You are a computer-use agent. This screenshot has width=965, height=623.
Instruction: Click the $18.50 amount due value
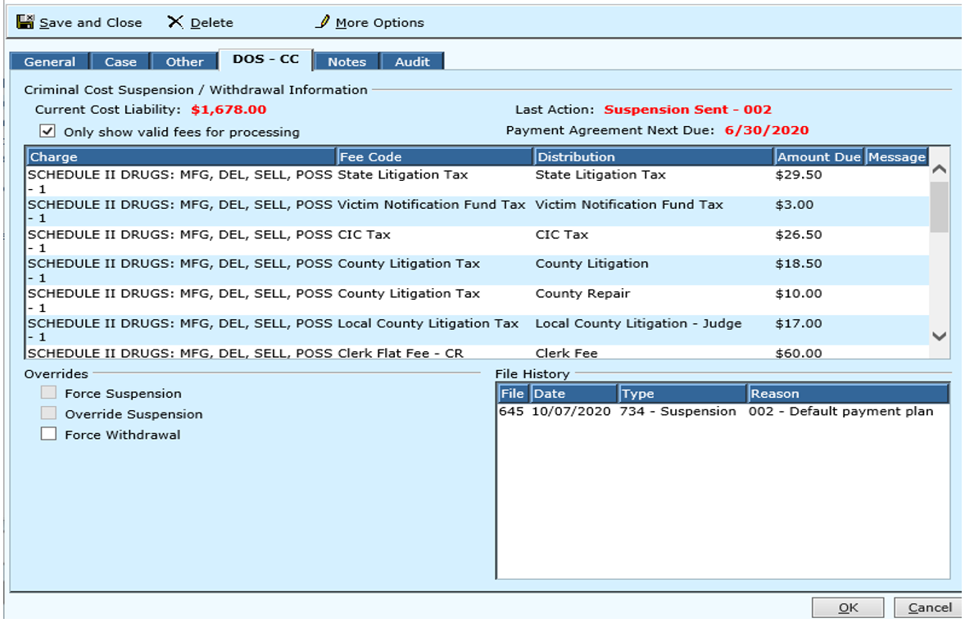799,264
